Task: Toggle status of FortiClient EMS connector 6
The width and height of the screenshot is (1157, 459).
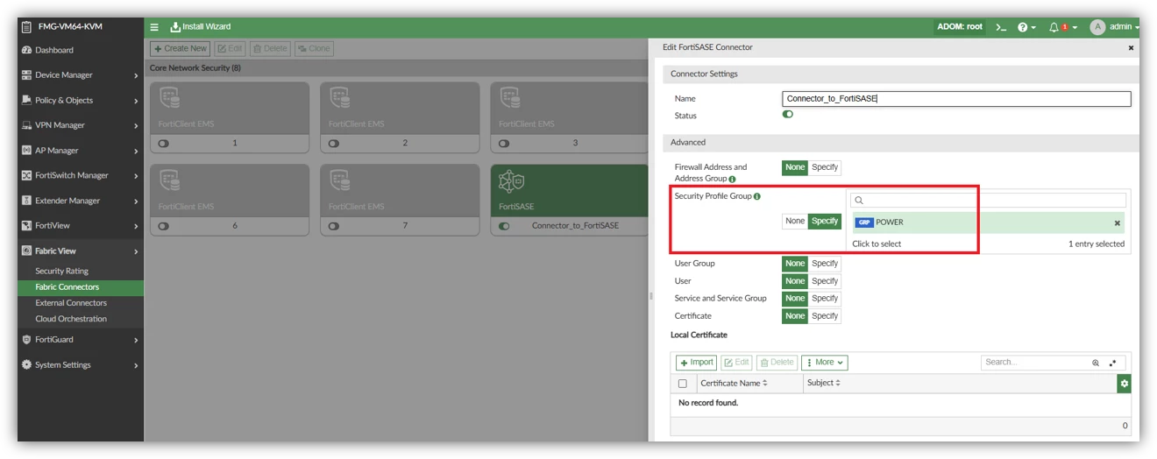Action: pos(164,226)
